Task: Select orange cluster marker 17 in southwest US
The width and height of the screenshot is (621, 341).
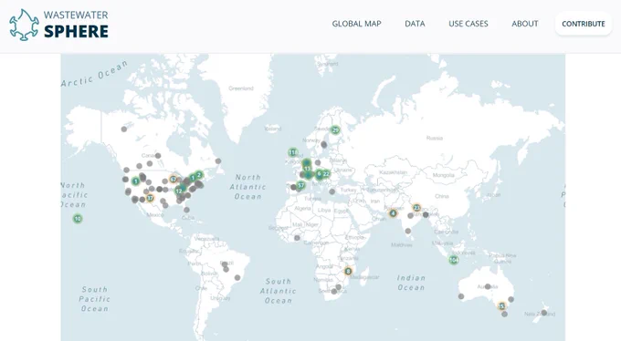Action: point(150,198)
